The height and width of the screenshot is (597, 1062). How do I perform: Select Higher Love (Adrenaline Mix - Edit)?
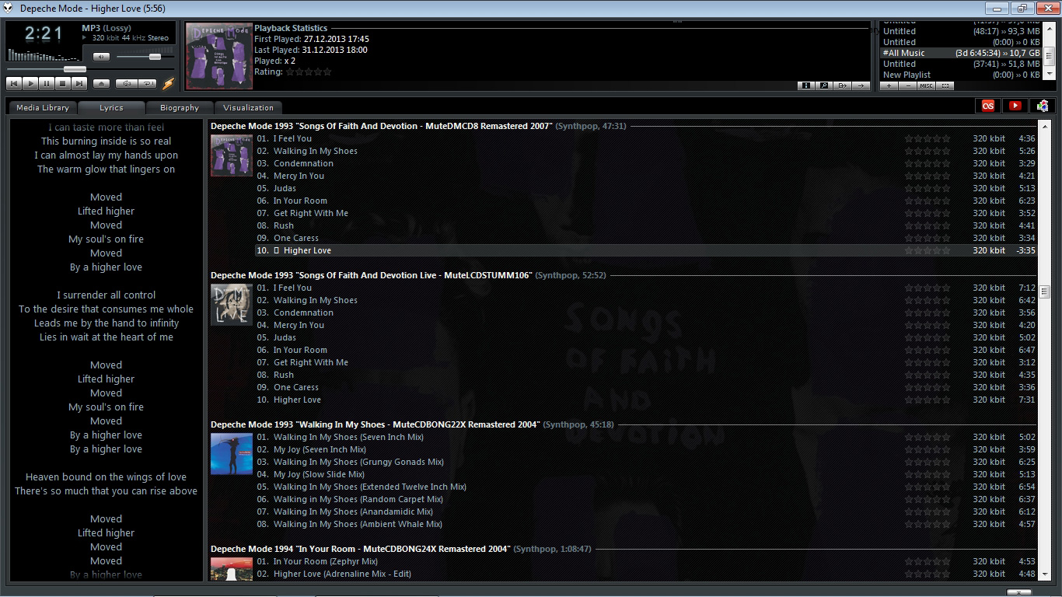(646, 574)
